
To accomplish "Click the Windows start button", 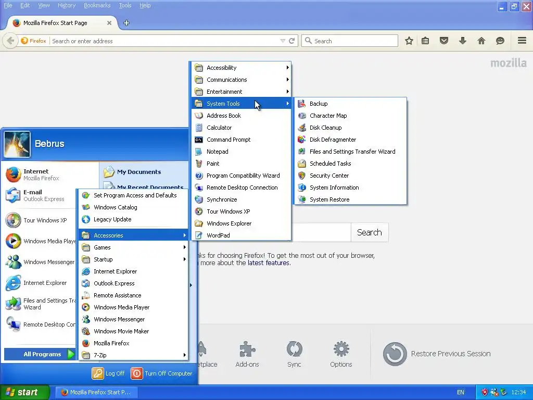I will [x=24, y=392].
